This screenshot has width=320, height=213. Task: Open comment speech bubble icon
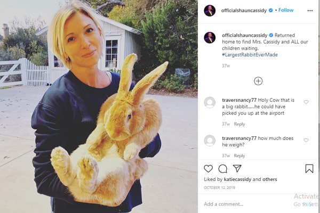(222, 169)
